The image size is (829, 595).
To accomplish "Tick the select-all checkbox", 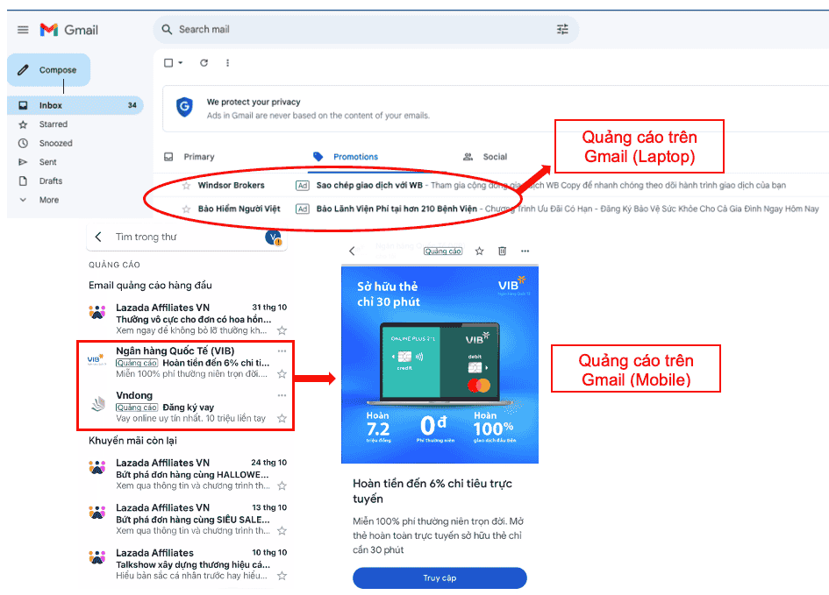I will [168, 63].
